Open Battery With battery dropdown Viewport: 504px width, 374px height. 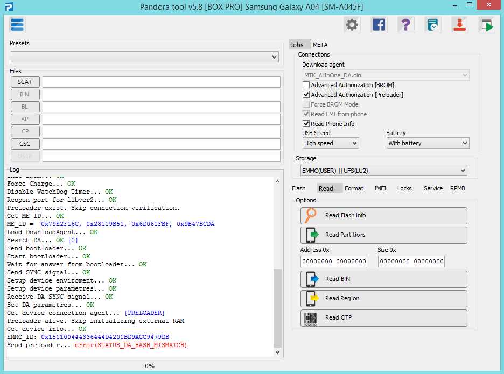[x=428, y=143]
